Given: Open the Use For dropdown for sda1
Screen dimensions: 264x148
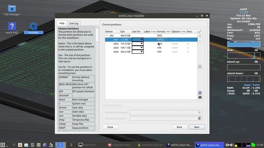Looking at the screenshot, I should coord(137,39).
